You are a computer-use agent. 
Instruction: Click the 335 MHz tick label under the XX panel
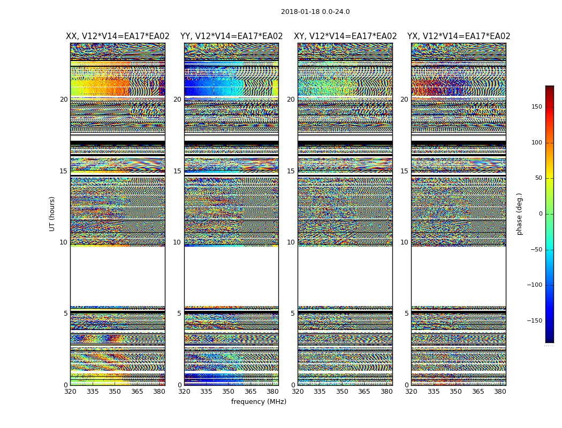point(93,392)
